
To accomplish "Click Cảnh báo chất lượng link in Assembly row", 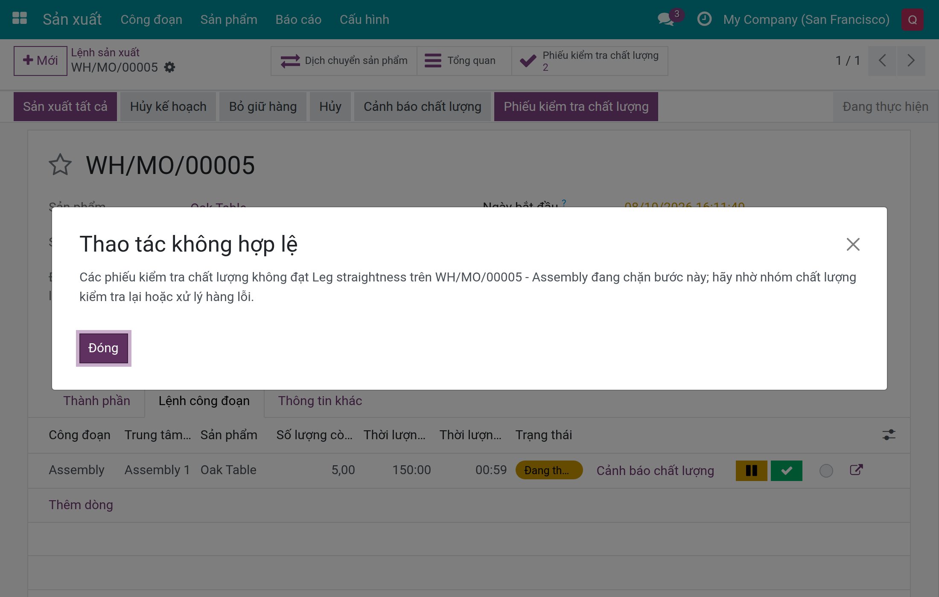I will (655, 470).
